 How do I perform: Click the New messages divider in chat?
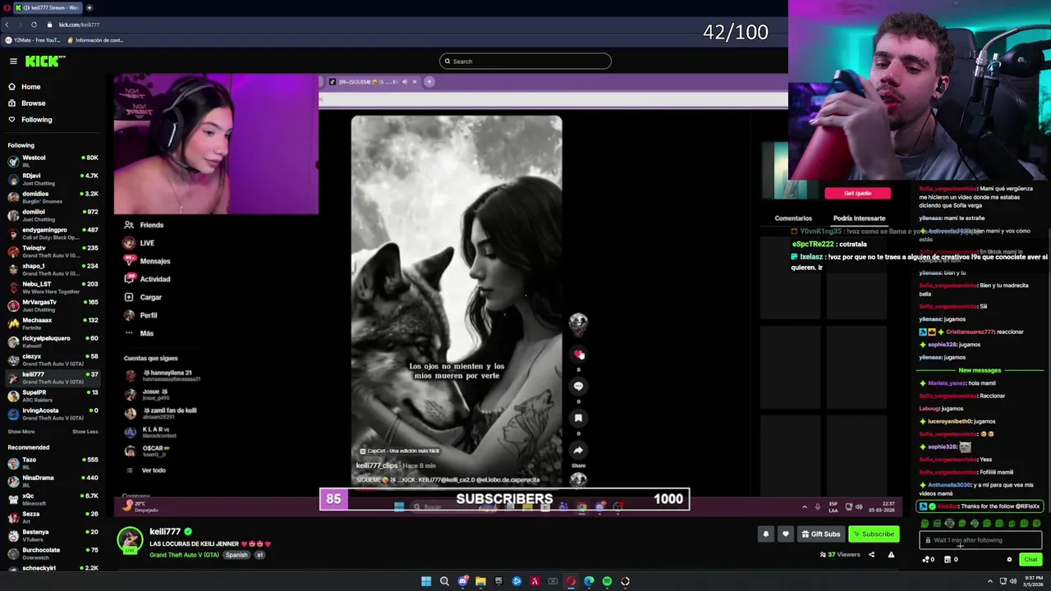[x=980, y=370]
